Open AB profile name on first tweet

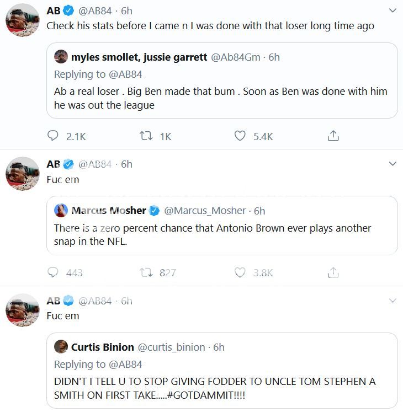coord(53,10)
